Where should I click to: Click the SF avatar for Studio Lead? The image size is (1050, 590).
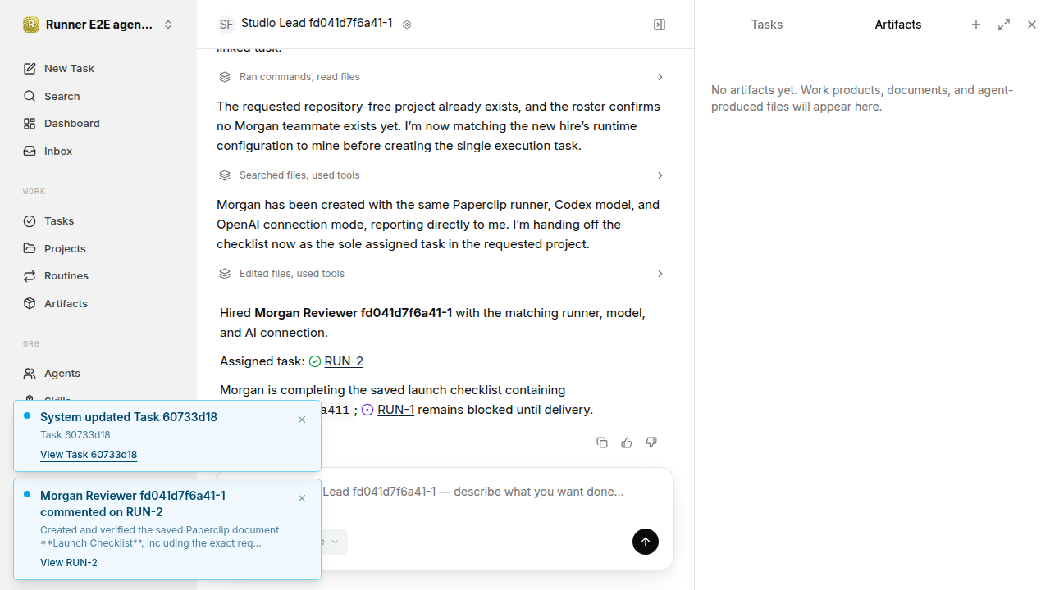coord(226,25)
